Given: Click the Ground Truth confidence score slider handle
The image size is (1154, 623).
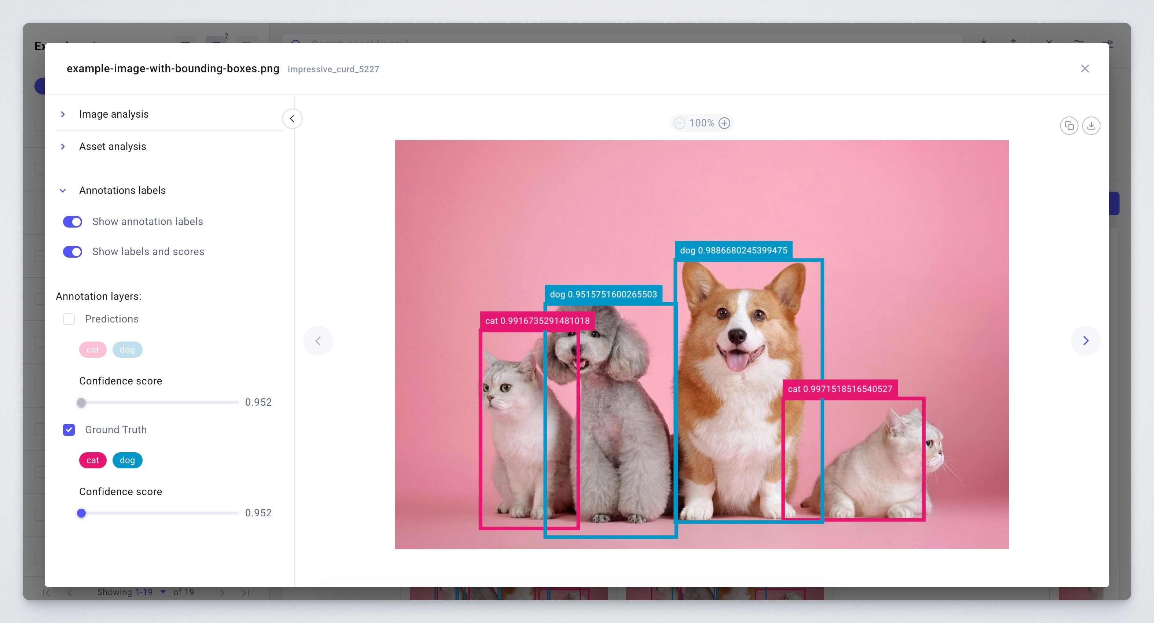Looking at the screenshot, I should [x=81, y=513].
